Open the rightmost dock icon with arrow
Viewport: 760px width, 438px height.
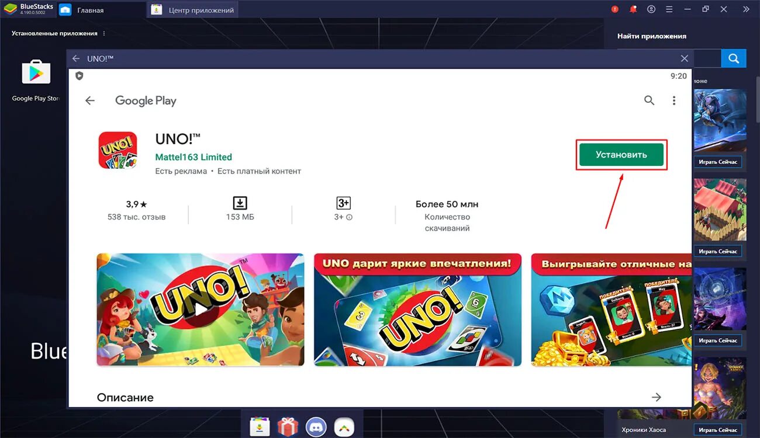tap(344, 427)
